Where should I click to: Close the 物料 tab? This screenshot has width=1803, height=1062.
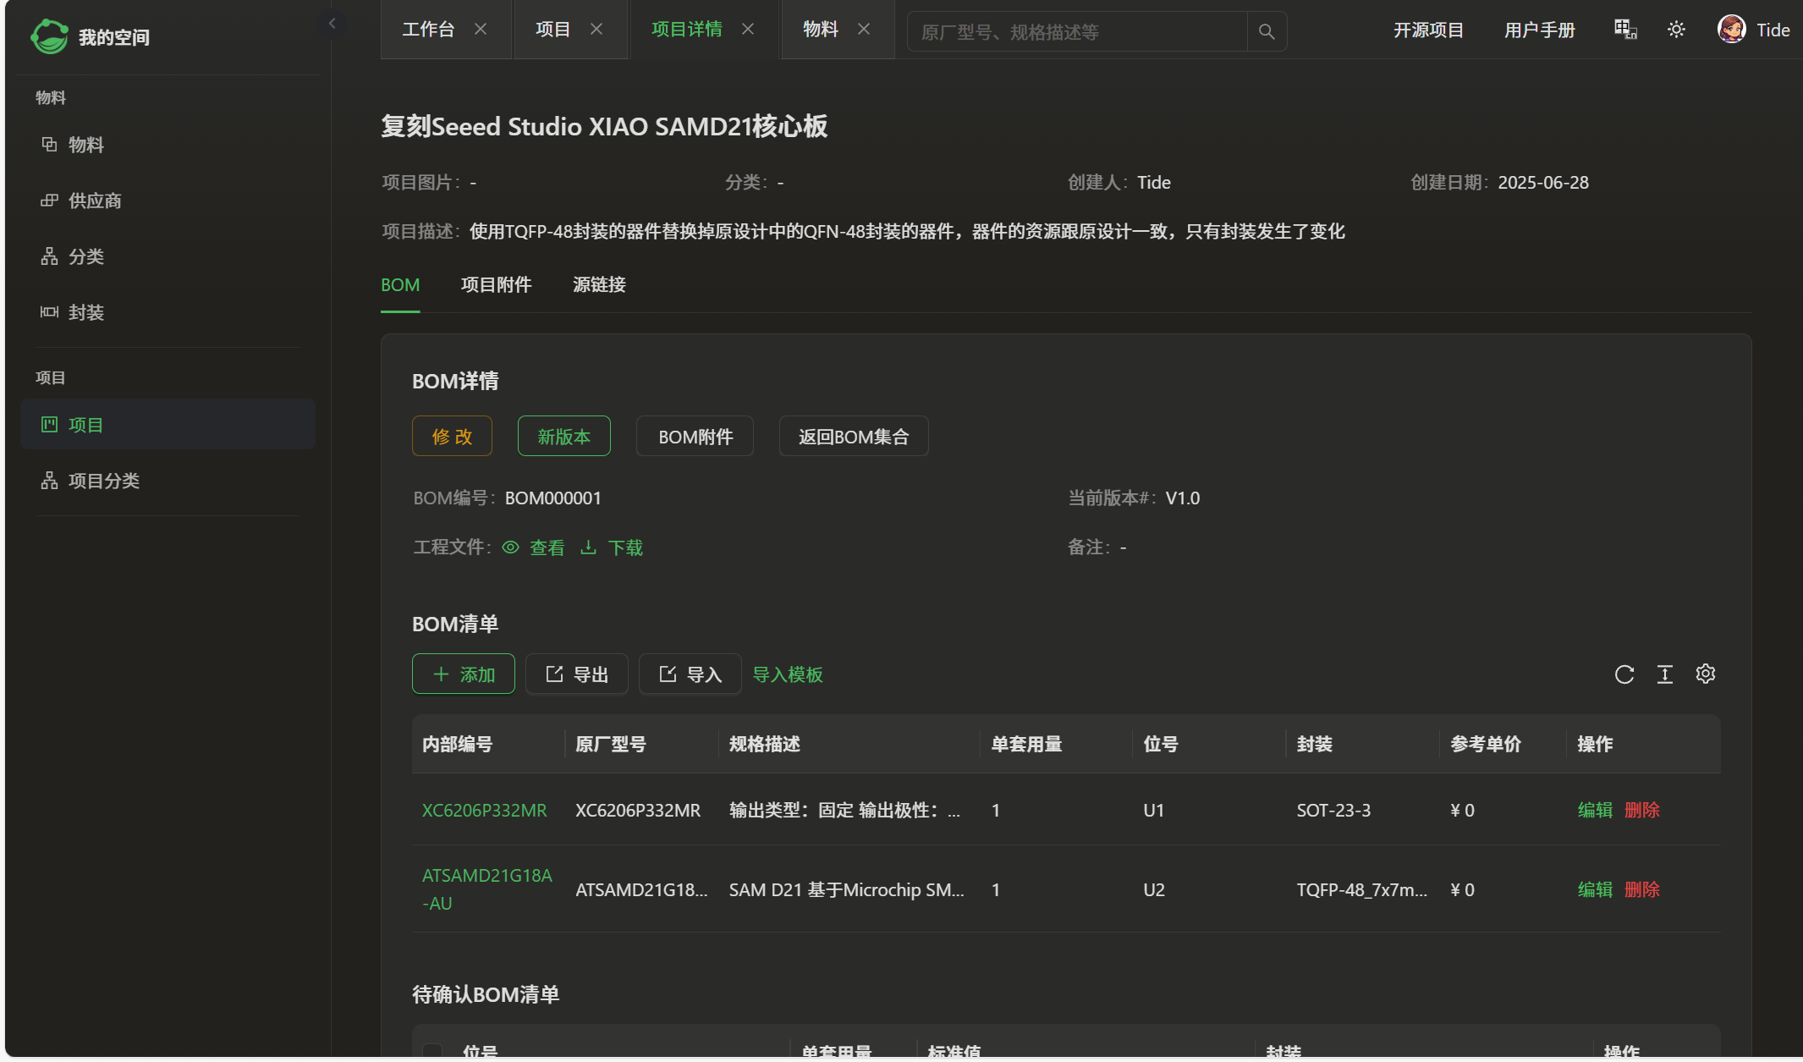point(864,29)
